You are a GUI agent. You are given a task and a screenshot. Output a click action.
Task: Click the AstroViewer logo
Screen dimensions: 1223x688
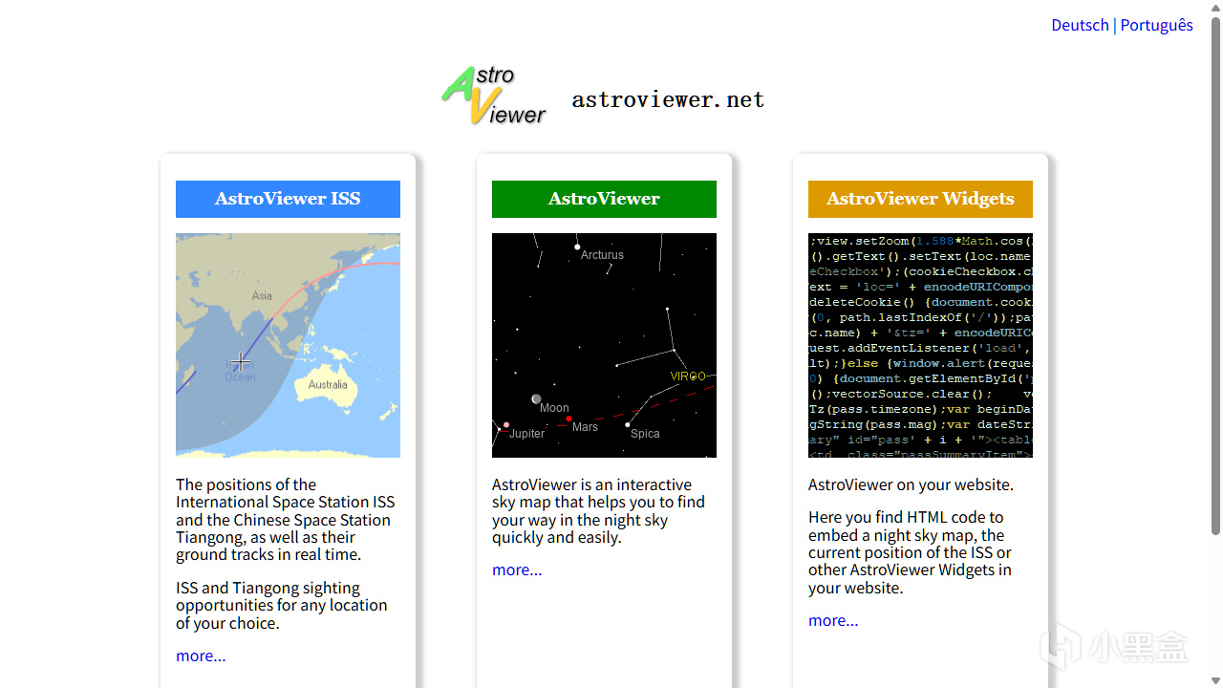click(x=494, y=96)
